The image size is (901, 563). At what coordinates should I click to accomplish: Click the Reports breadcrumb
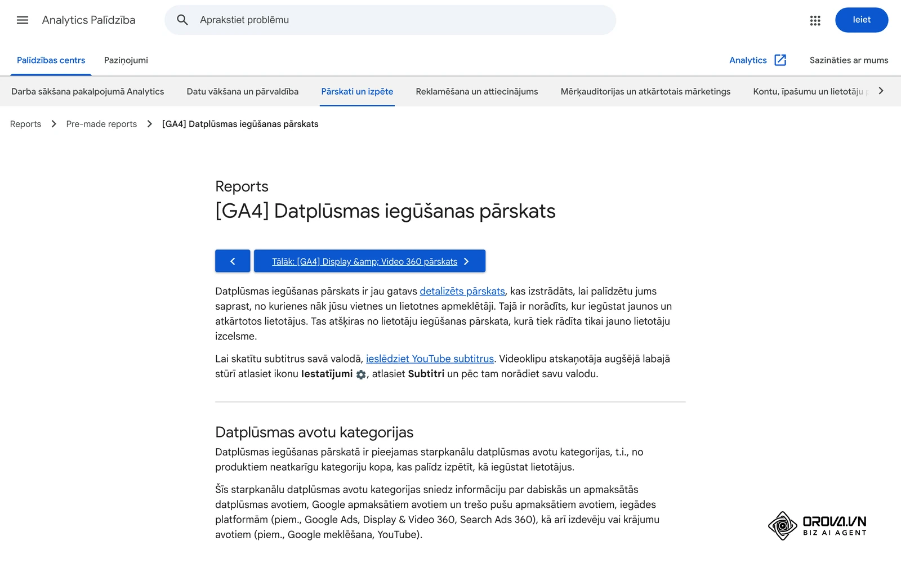25,124
